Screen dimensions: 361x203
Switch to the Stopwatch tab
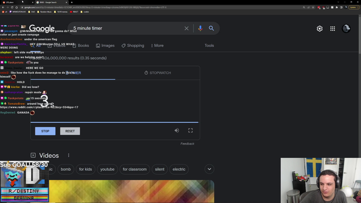click(x=158, y=73)
